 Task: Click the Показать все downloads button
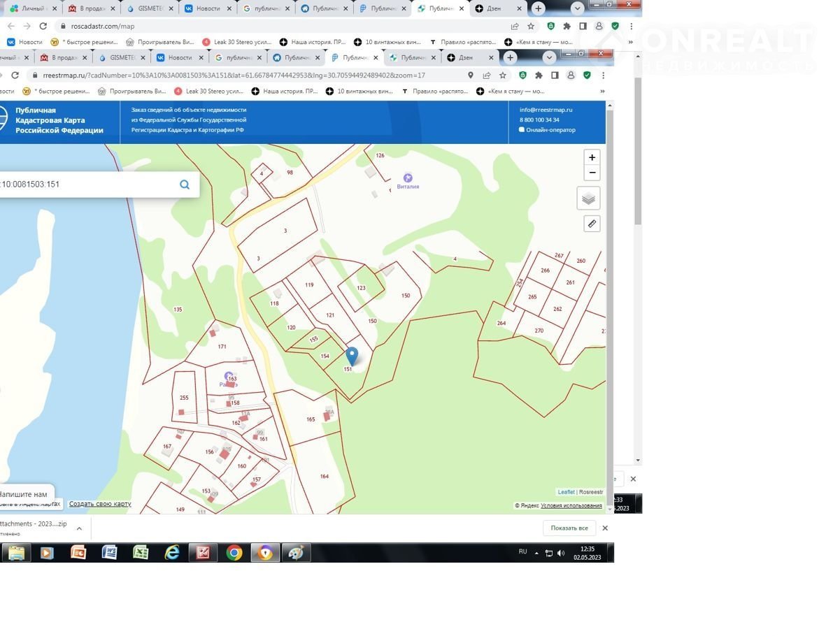[569, 528]
